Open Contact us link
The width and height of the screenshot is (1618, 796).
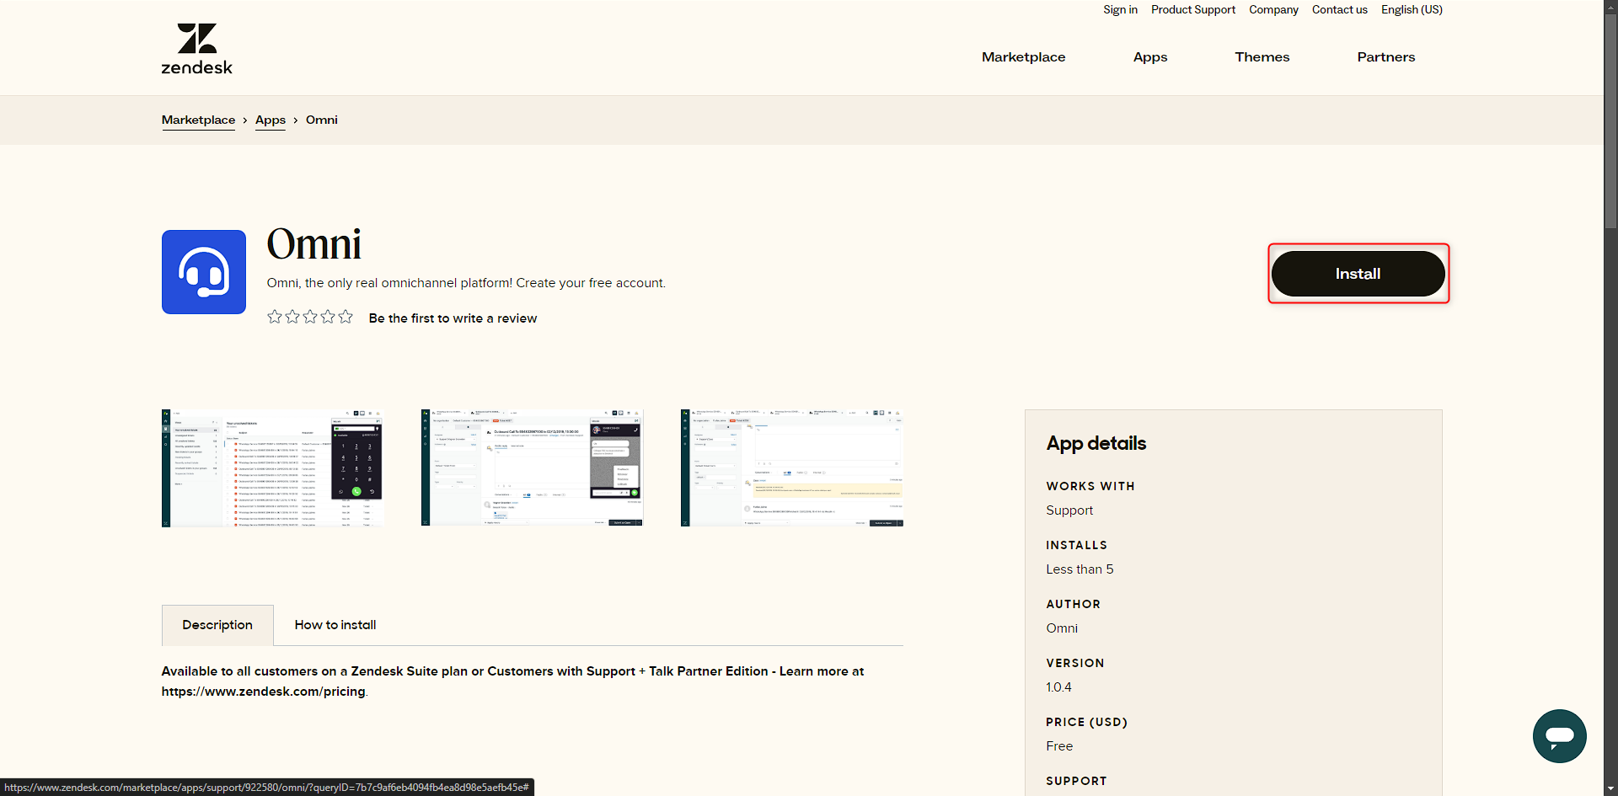pos(1339,9)
